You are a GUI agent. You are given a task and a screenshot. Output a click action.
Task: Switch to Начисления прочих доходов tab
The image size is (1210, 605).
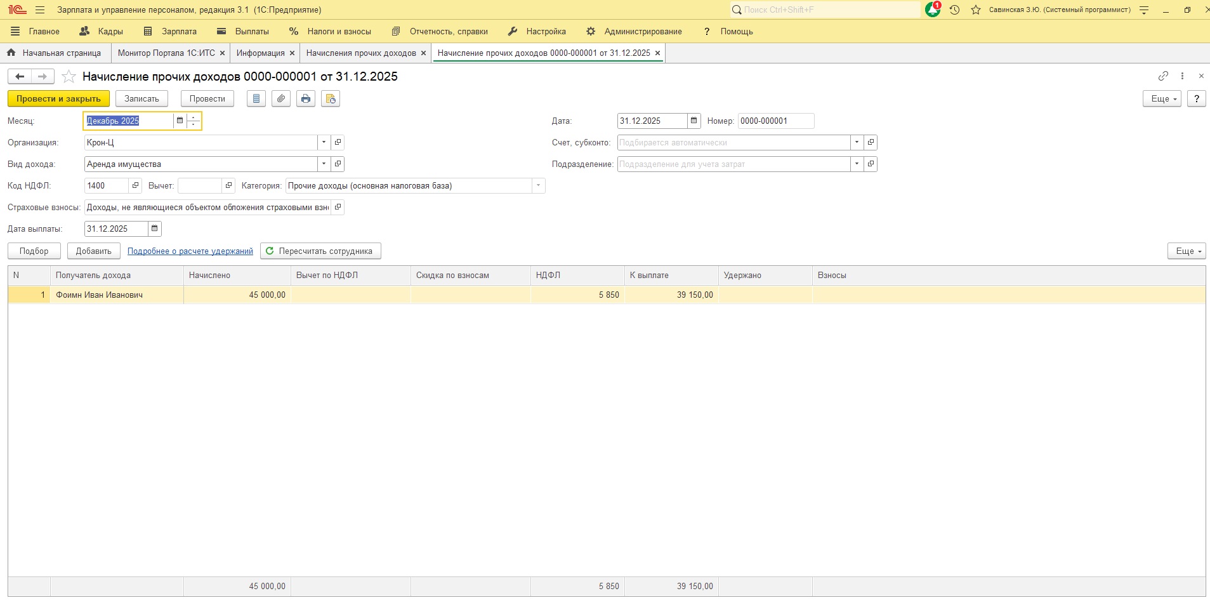361,53
